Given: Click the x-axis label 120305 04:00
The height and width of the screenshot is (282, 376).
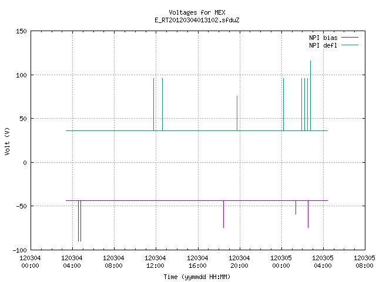Looking at the screenshot, I should coord(323,261).
